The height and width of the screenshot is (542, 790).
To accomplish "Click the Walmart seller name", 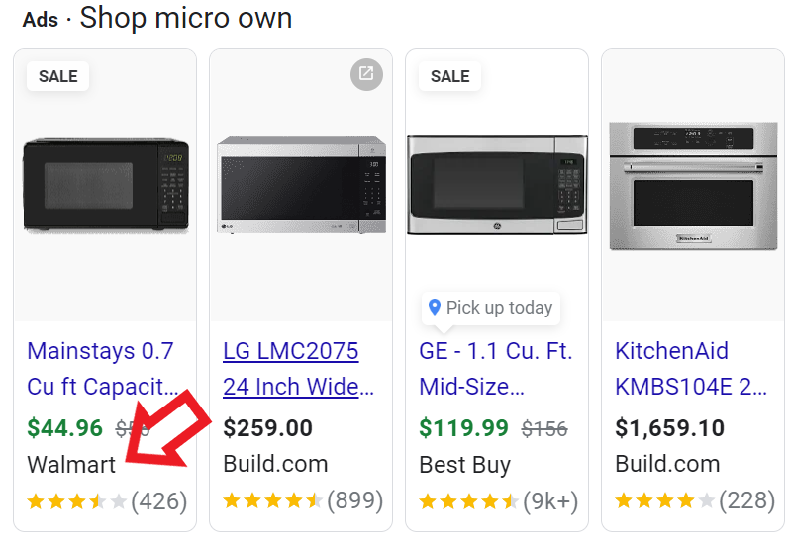I will pos(71,464).
